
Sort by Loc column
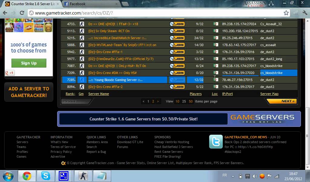pos(215,94)
